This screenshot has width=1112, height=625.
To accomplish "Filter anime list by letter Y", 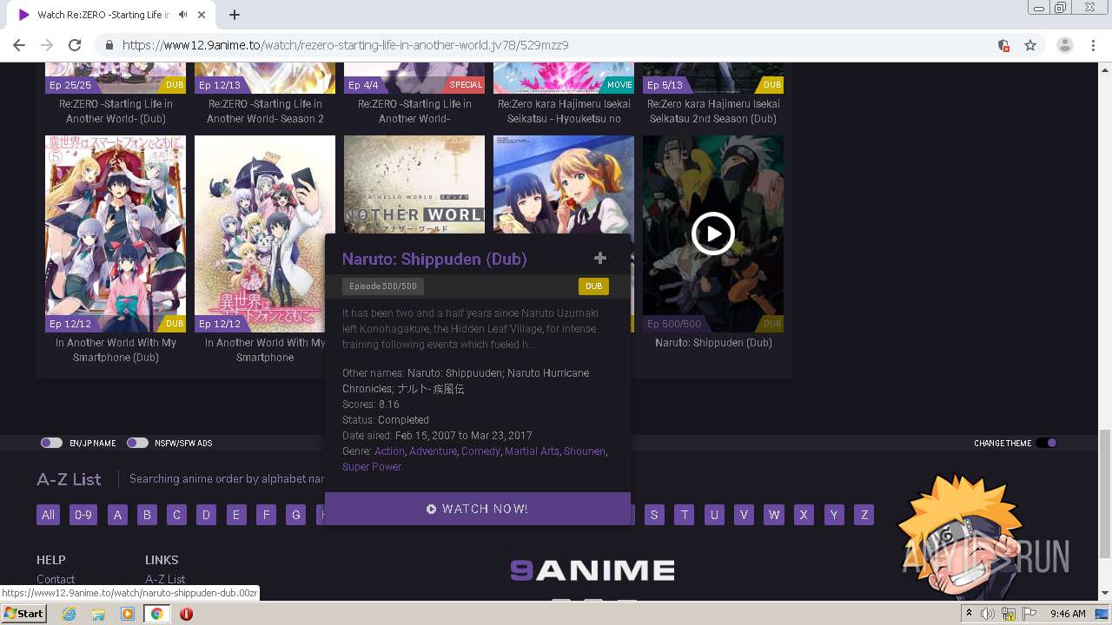I will click(x=834, y=515).
